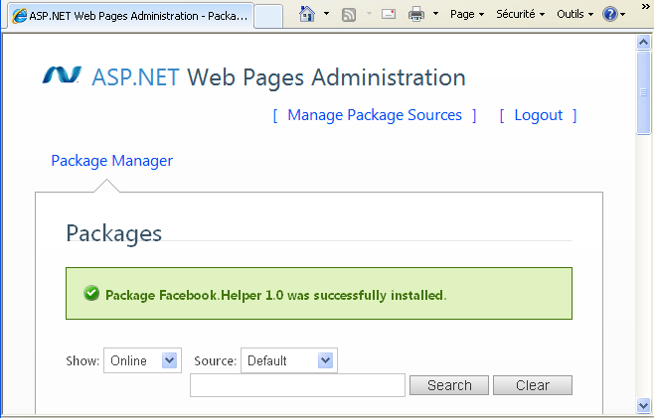
Task: Click the green success checkmark icon
Action: tap(91, 294)
